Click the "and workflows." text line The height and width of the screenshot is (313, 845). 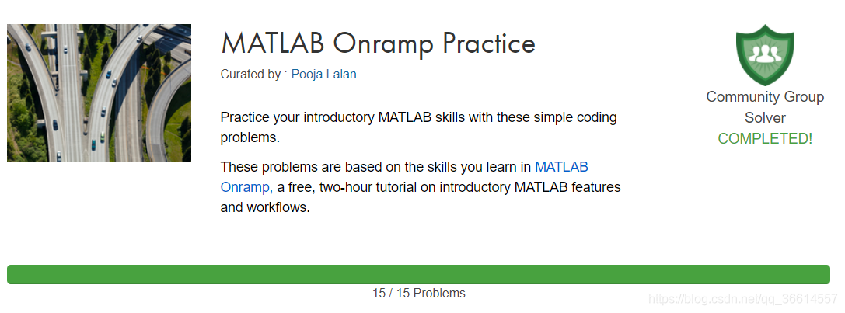(x=265, y=207)
